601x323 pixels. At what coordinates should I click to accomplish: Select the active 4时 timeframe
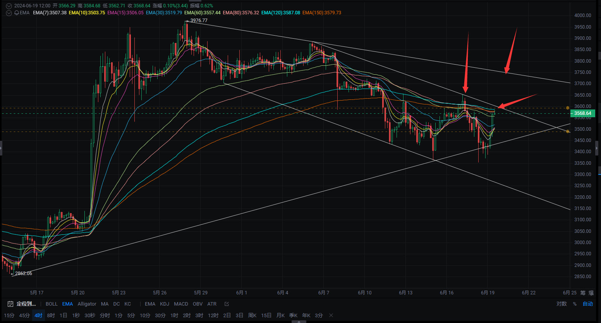38,315
